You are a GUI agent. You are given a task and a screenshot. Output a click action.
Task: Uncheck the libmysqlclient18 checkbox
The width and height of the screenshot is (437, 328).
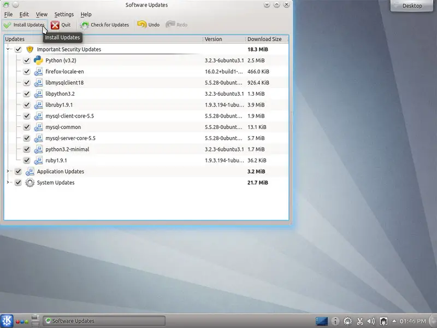pos(26,83)
